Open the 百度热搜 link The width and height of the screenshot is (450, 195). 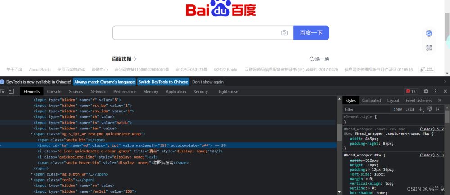click(x=124, y=59)
